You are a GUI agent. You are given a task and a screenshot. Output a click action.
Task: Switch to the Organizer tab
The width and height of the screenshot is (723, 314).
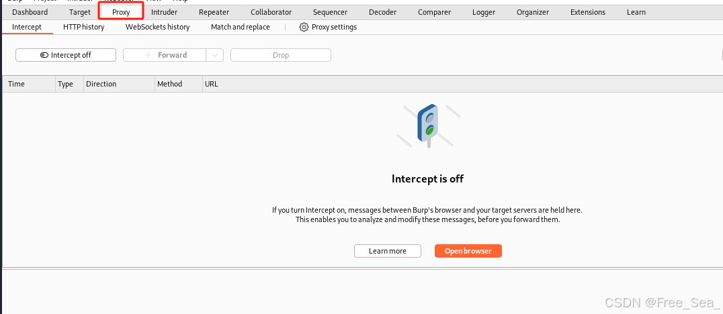pos(533,12)
